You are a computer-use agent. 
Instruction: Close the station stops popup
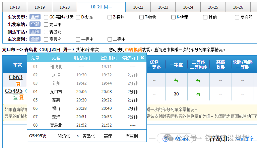click(x=142, y=58)
